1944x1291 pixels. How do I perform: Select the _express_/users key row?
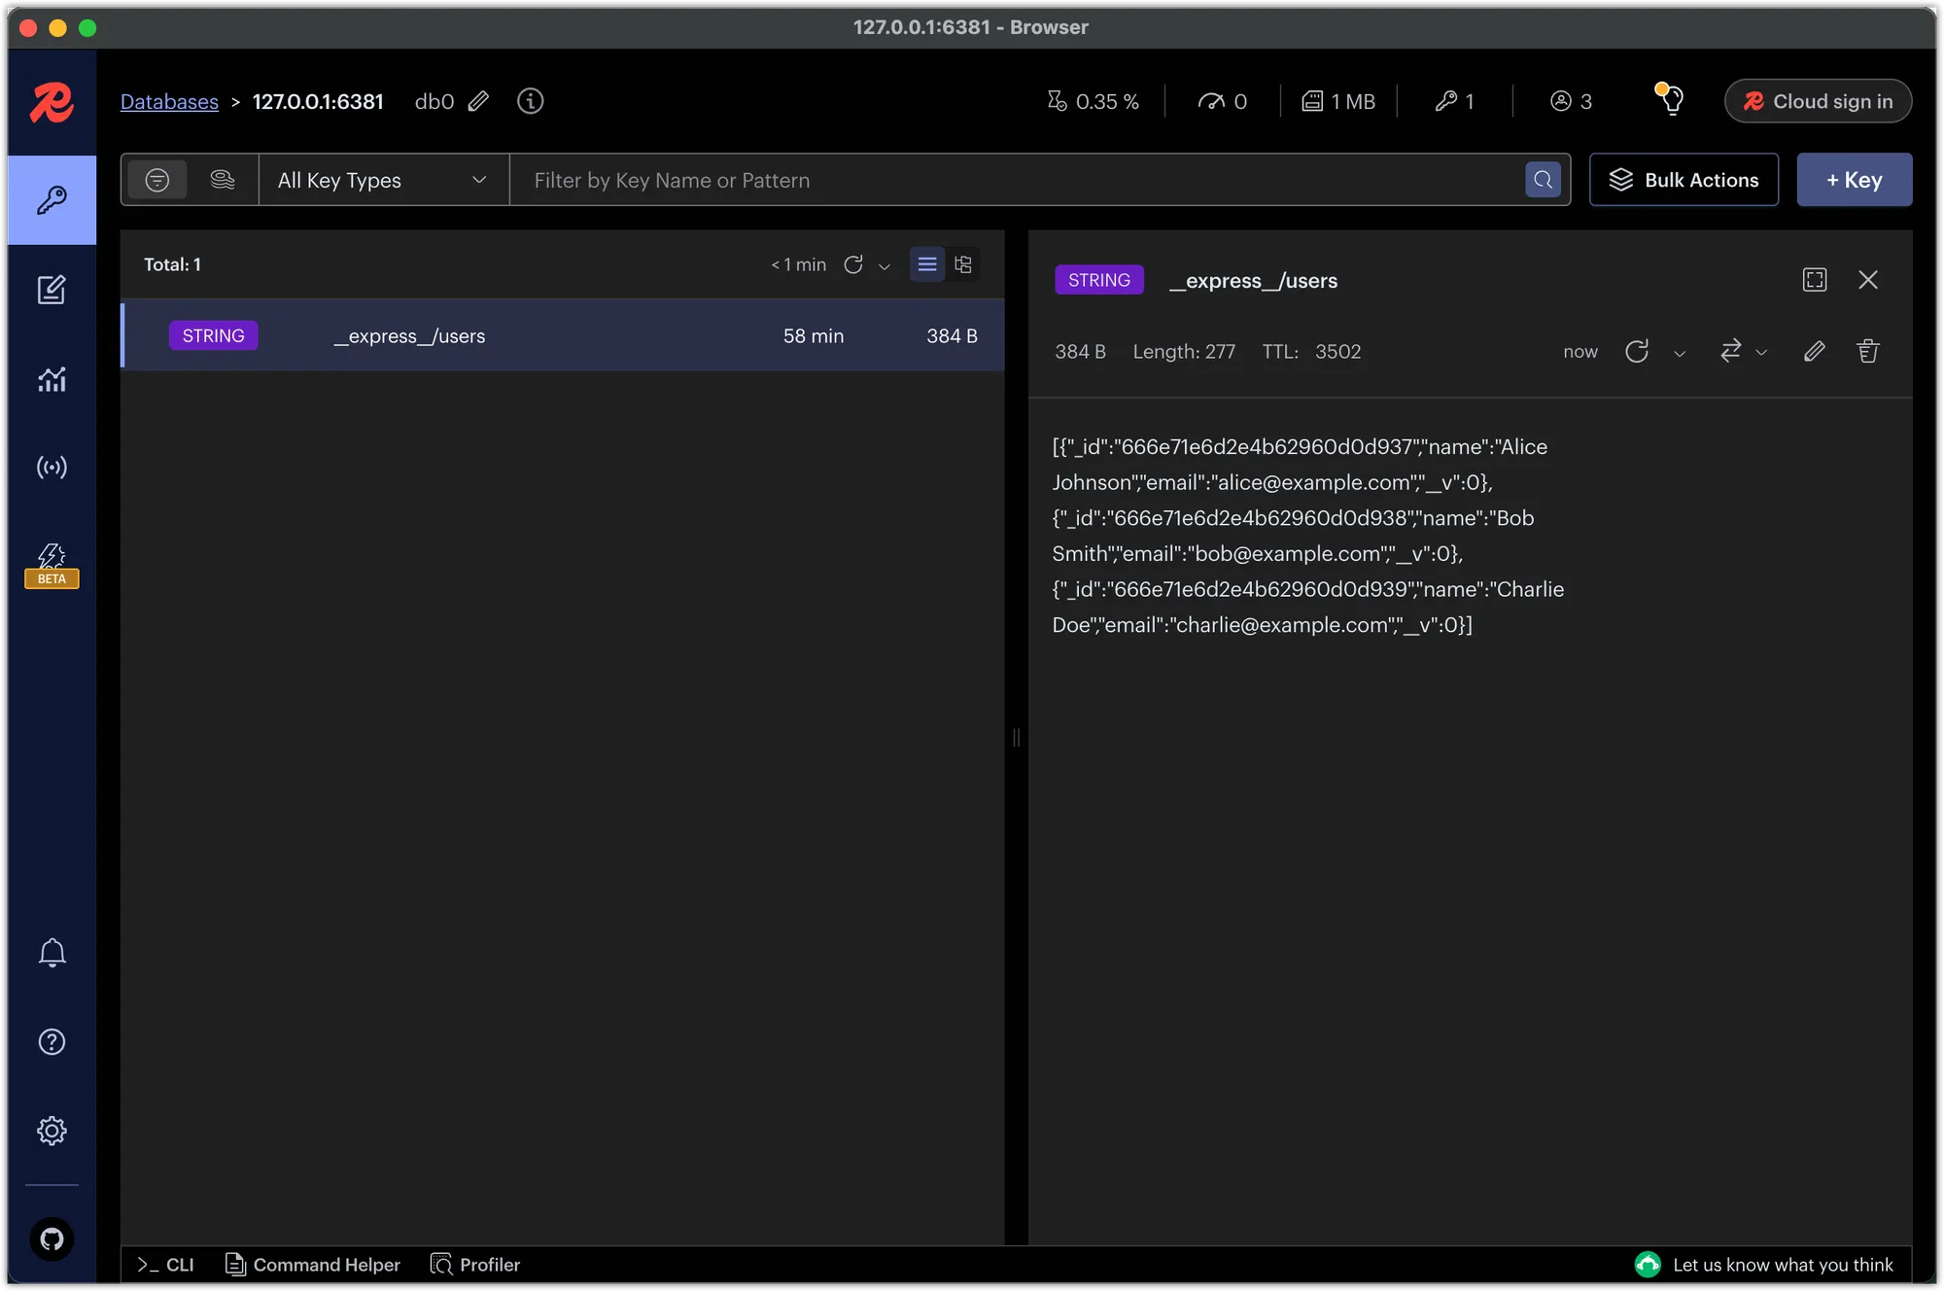click(x=562, y=335)
